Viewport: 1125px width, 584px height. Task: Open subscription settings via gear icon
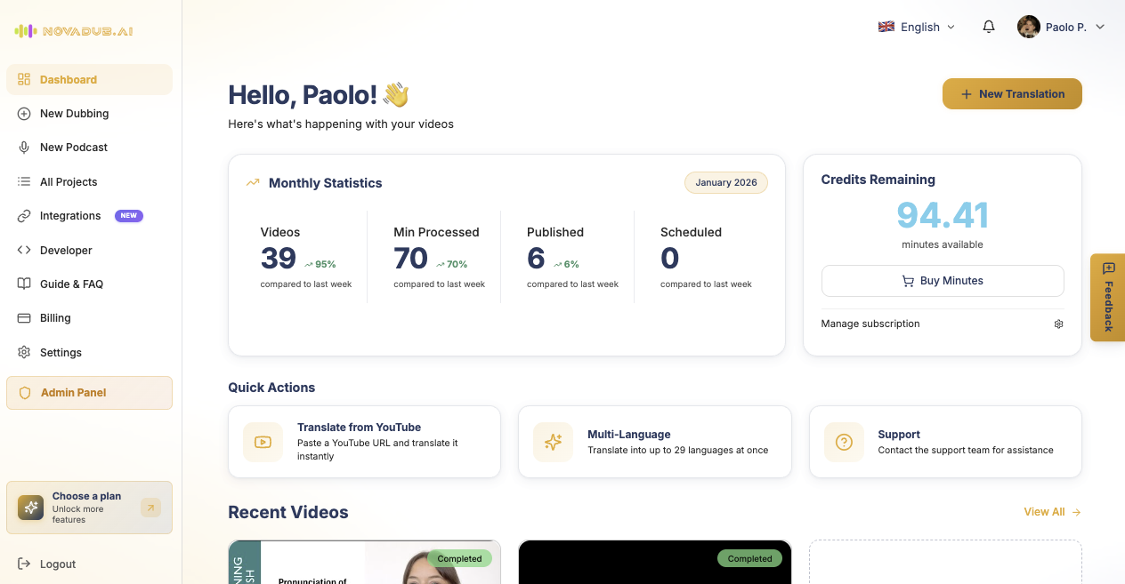1058,324
